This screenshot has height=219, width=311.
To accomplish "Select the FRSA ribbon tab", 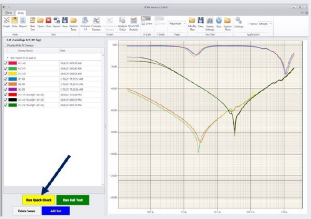I will tap(21, 13).
